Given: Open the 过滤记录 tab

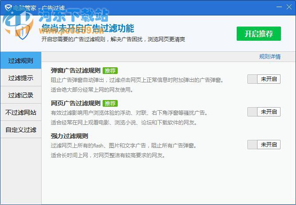Looking at the screenshot, I should click(x=21, y=95).
